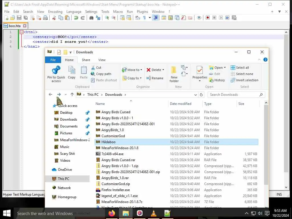Show hidden tray icons chevron

(x=247, y=213)
